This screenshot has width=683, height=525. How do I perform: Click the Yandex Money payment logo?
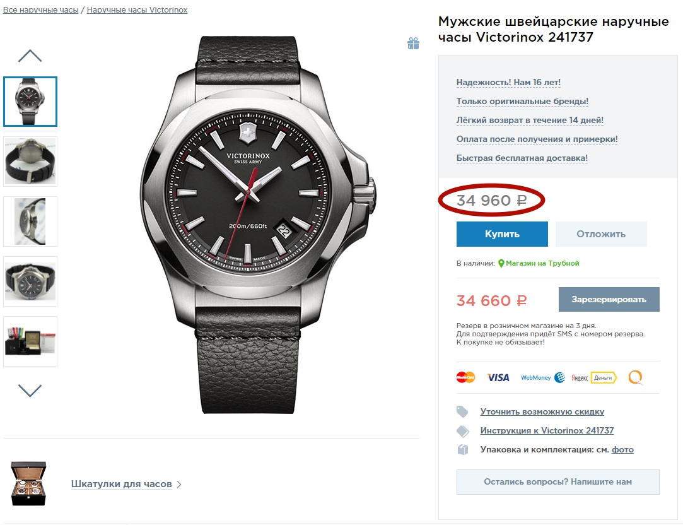(x=593, y=377)
